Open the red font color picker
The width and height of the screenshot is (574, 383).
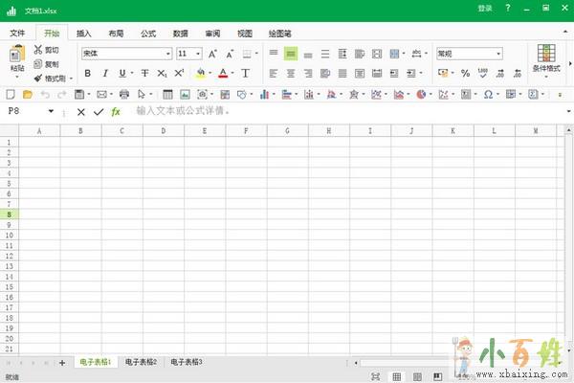(224, 73)
